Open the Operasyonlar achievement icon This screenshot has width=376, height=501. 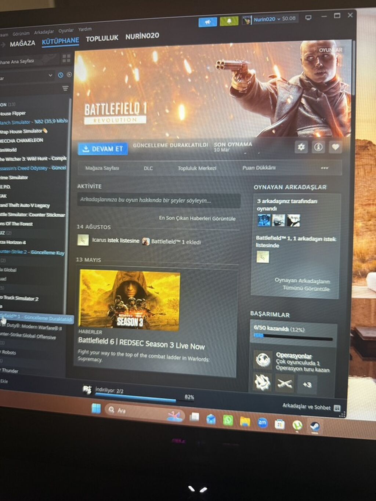click(263, 360)
